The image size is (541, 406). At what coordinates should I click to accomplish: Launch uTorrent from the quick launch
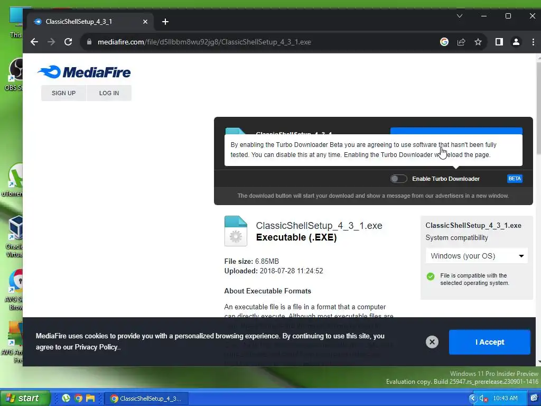(66, 399)
